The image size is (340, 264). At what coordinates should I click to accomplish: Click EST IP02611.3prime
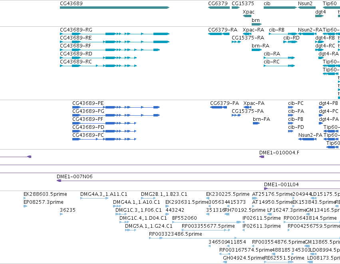tap(243, 230)
